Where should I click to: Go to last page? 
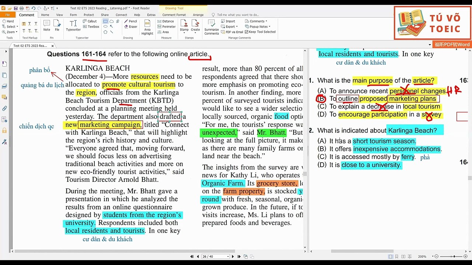[239, 257]
